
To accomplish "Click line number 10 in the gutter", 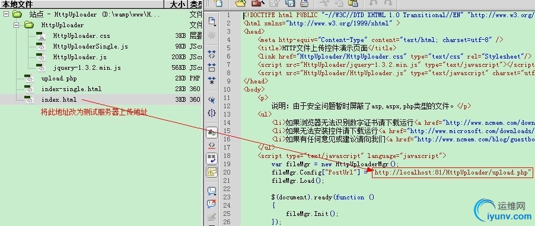I will pos(227,89).
